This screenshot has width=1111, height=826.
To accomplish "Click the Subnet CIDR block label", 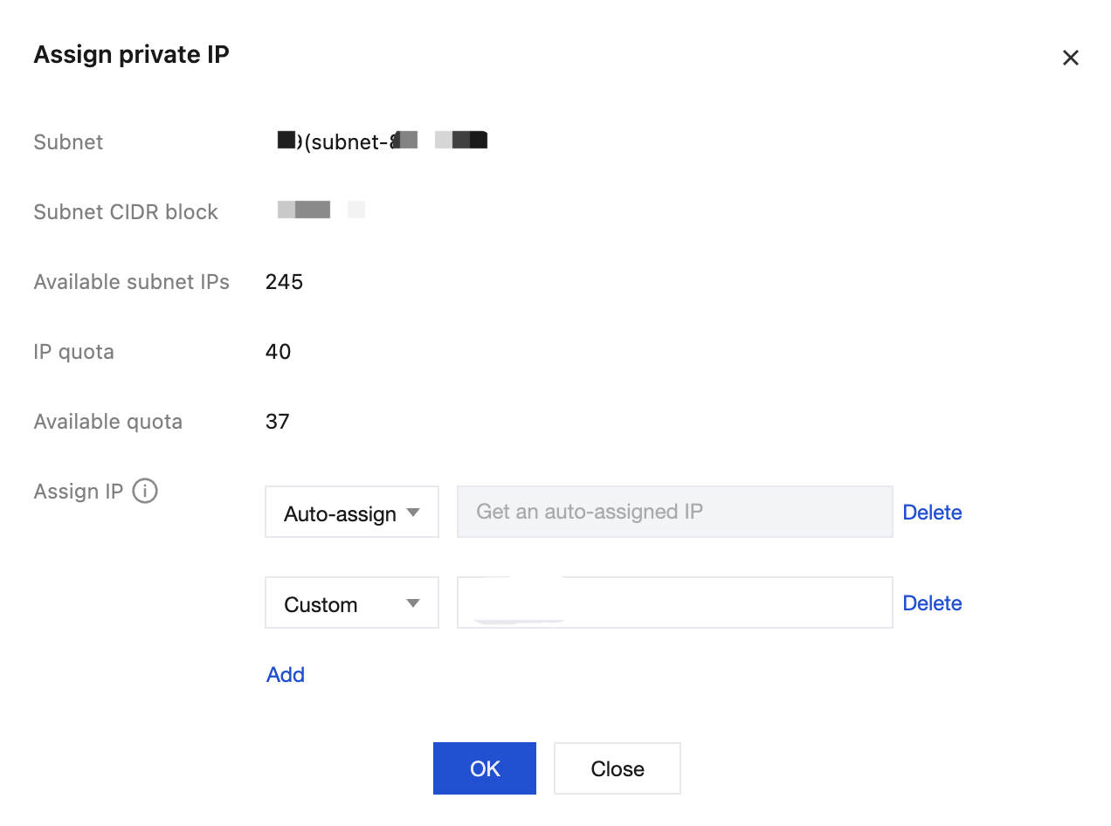I will tap(126, 212).
